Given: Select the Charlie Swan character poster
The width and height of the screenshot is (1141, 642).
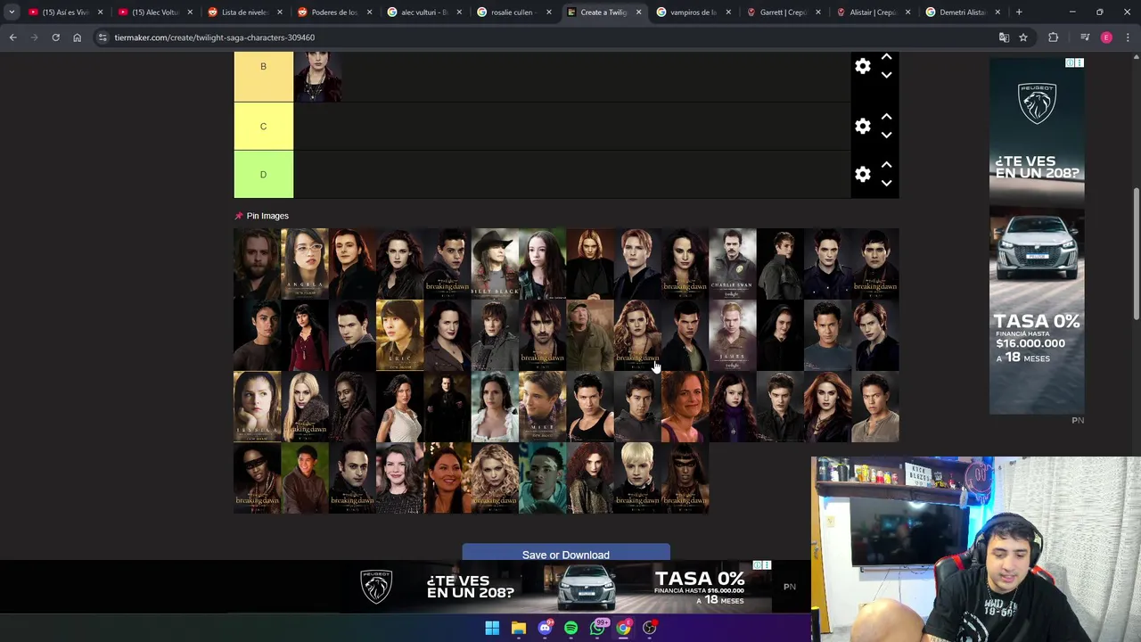Looking at the screenshot, I should pos(733,263).
